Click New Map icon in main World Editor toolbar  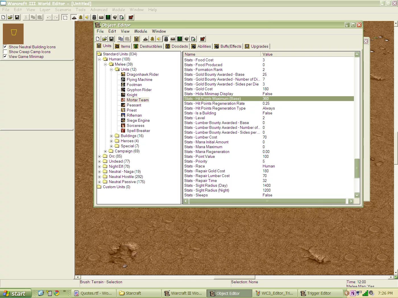click(x=3, y=17)
